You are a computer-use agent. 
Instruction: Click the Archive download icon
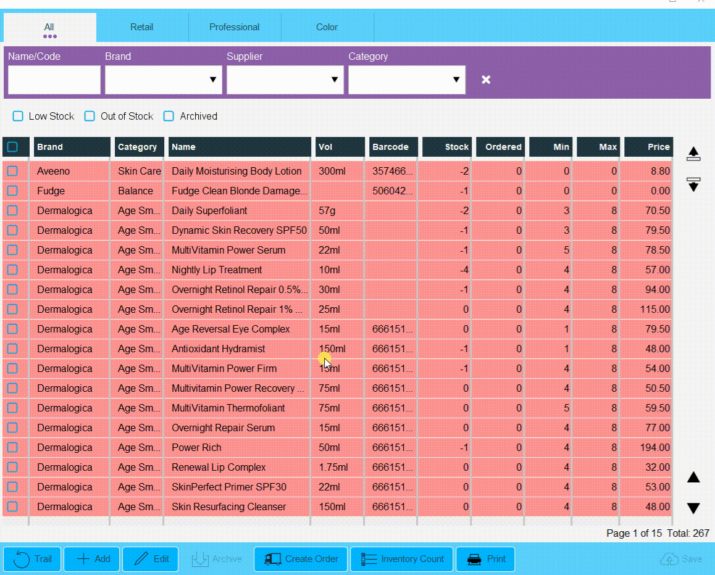[x=199, y=559]
